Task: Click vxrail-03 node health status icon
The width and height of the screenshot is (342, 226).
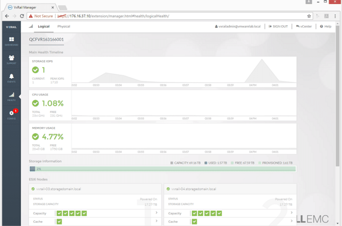Action: click(33, 189)
